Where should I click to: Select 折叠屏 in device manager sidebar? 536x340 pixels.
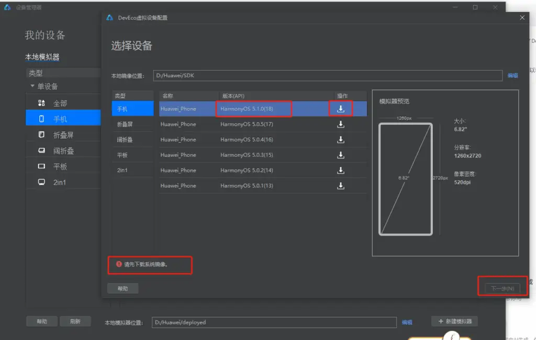[63, 135]
